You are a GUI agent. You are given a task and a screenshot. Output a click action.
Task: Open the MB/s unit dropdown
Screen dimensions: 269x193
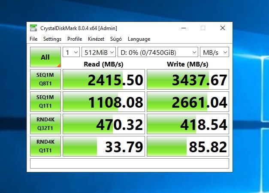click(215, 52)
